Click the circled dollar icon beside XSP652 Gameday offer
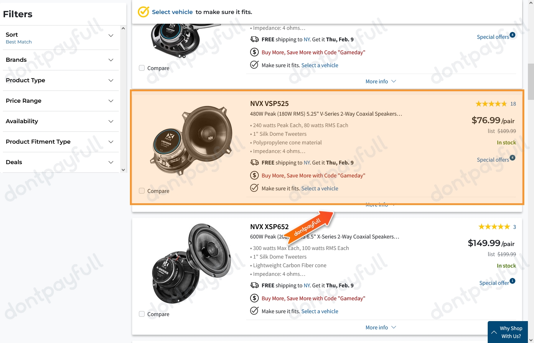This screenshot has width=534, height=343. (x=254, y=298)
